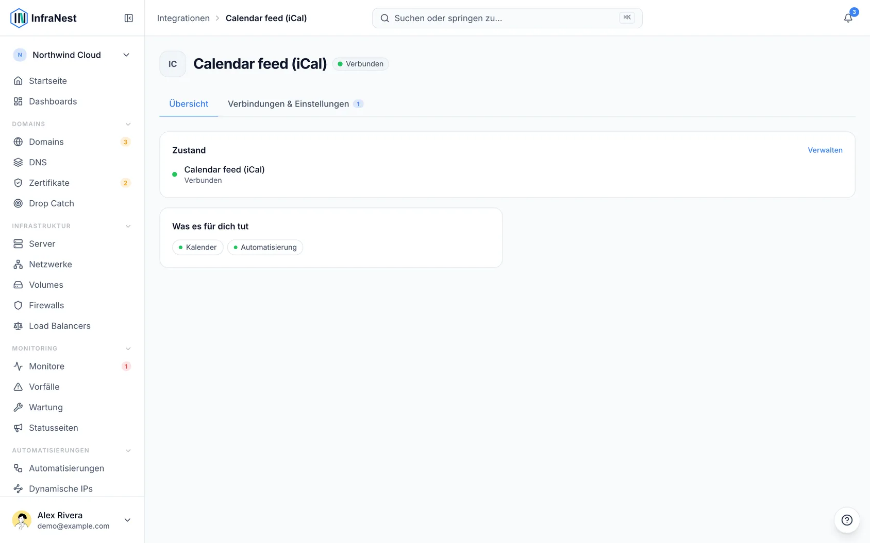
Task: Click the DNS layers icon
Action: coord(18,162)
